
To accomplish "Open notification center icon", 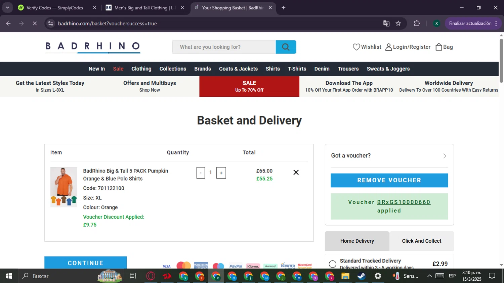I will [x=492, y=276].
